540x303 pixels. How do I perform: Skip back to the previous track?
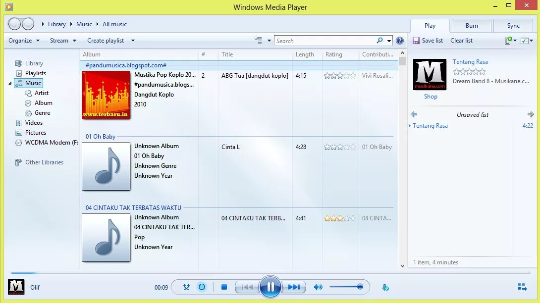(x=247, y=287)
